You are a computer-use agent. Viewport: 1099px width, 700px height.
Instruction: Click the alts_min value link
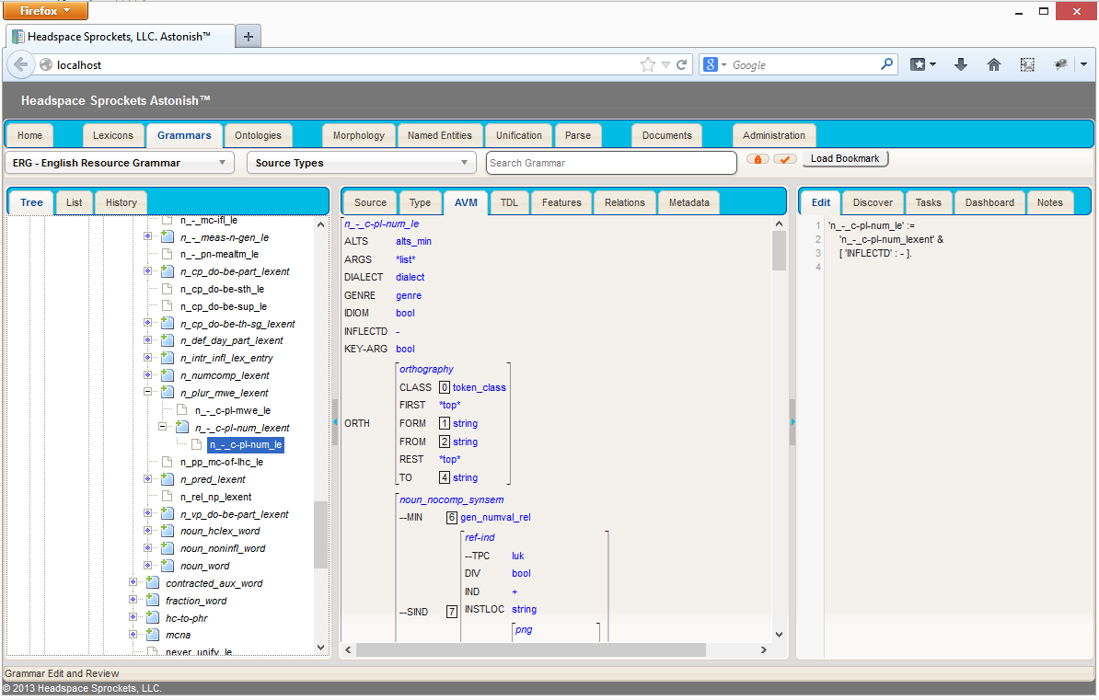(x=413, y=241)
